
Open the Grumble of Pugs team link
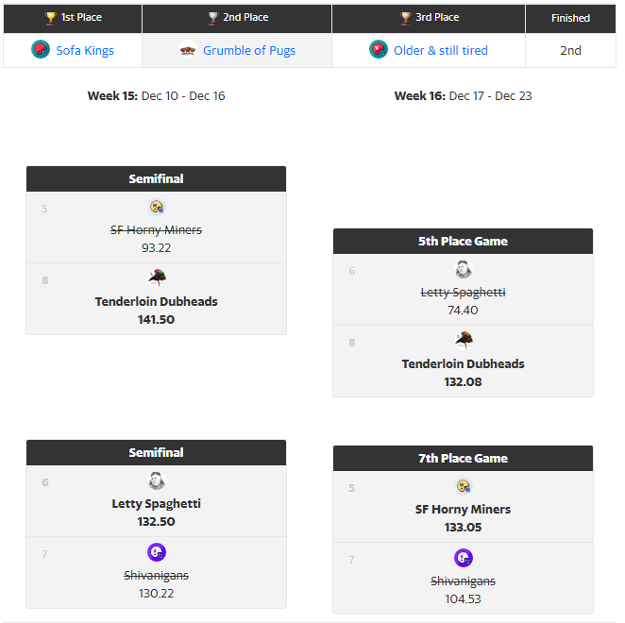coord(249,51)
